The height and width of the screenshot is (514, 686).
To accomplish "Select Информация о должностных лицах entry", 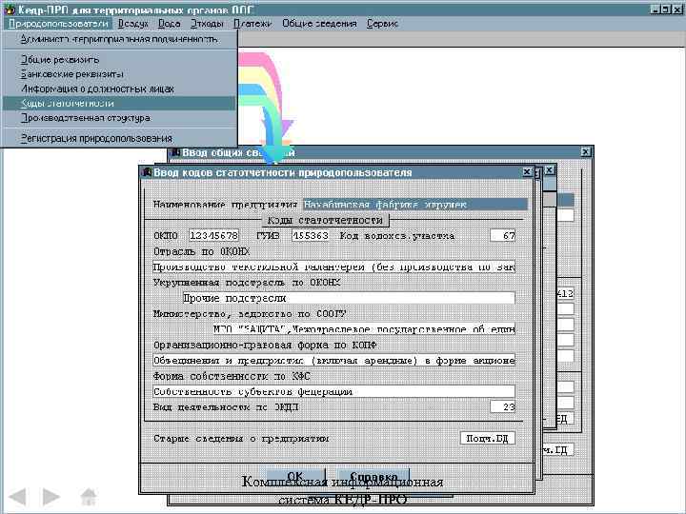I will click(119, 89).
